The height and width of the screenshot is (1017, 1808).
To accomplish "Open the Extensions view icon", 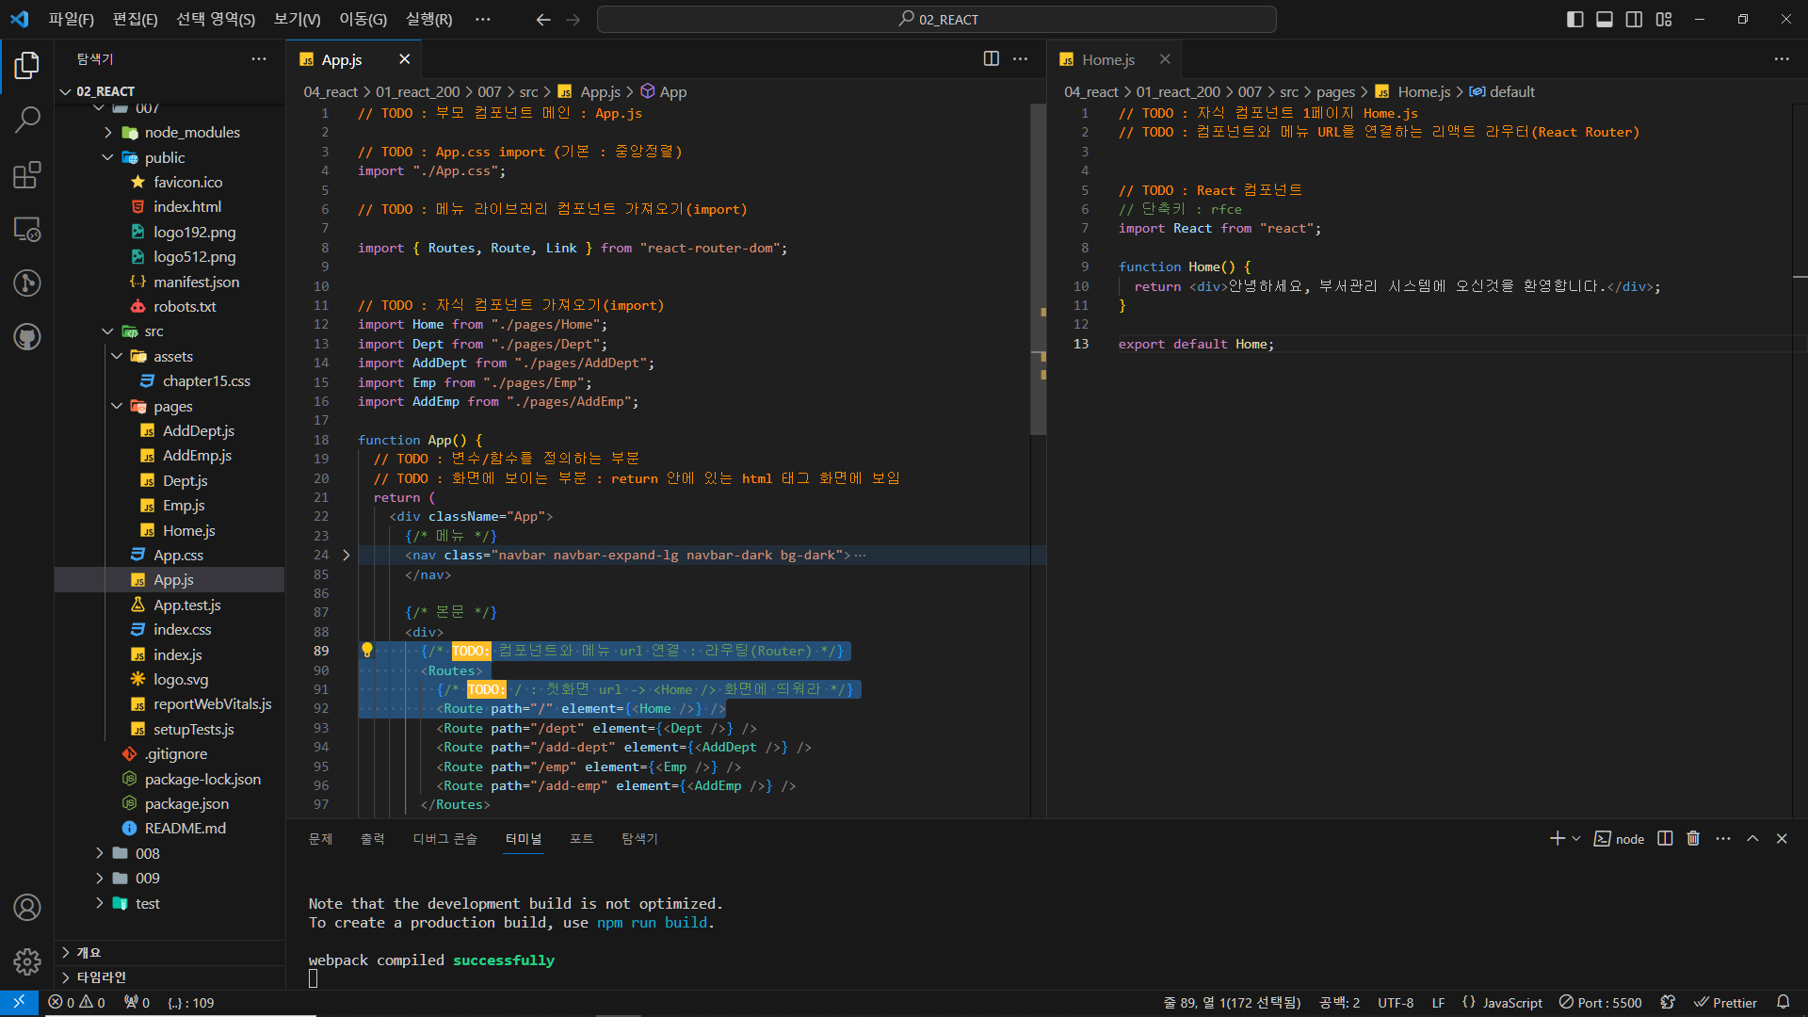I will click(27, 175).
